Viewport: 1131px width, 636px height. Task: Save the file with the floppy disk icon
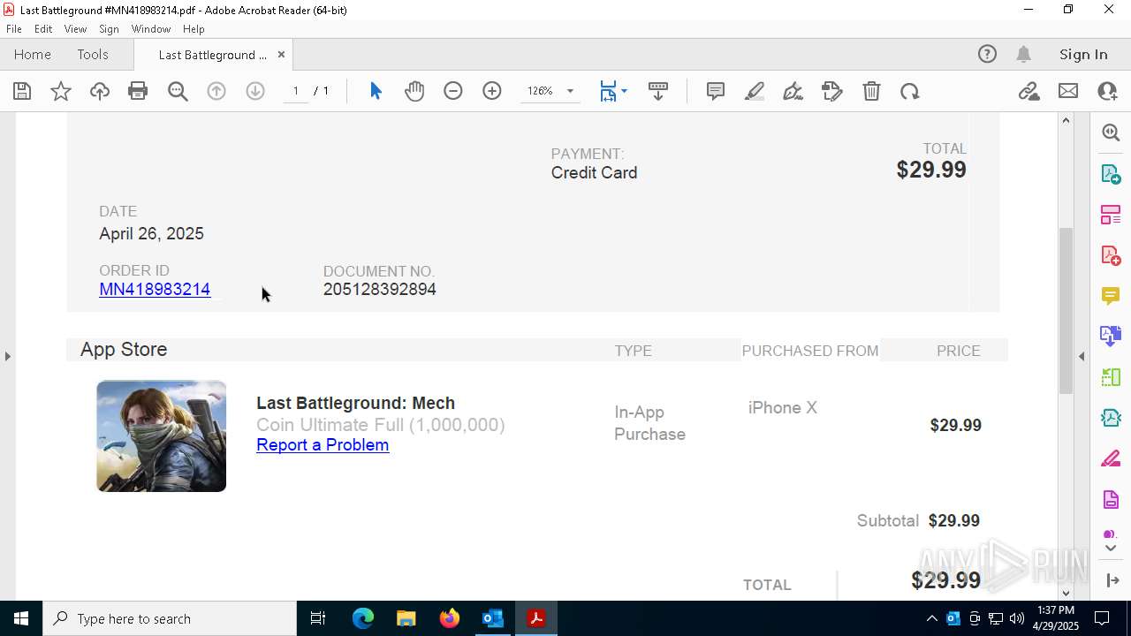tap(22, 91)
